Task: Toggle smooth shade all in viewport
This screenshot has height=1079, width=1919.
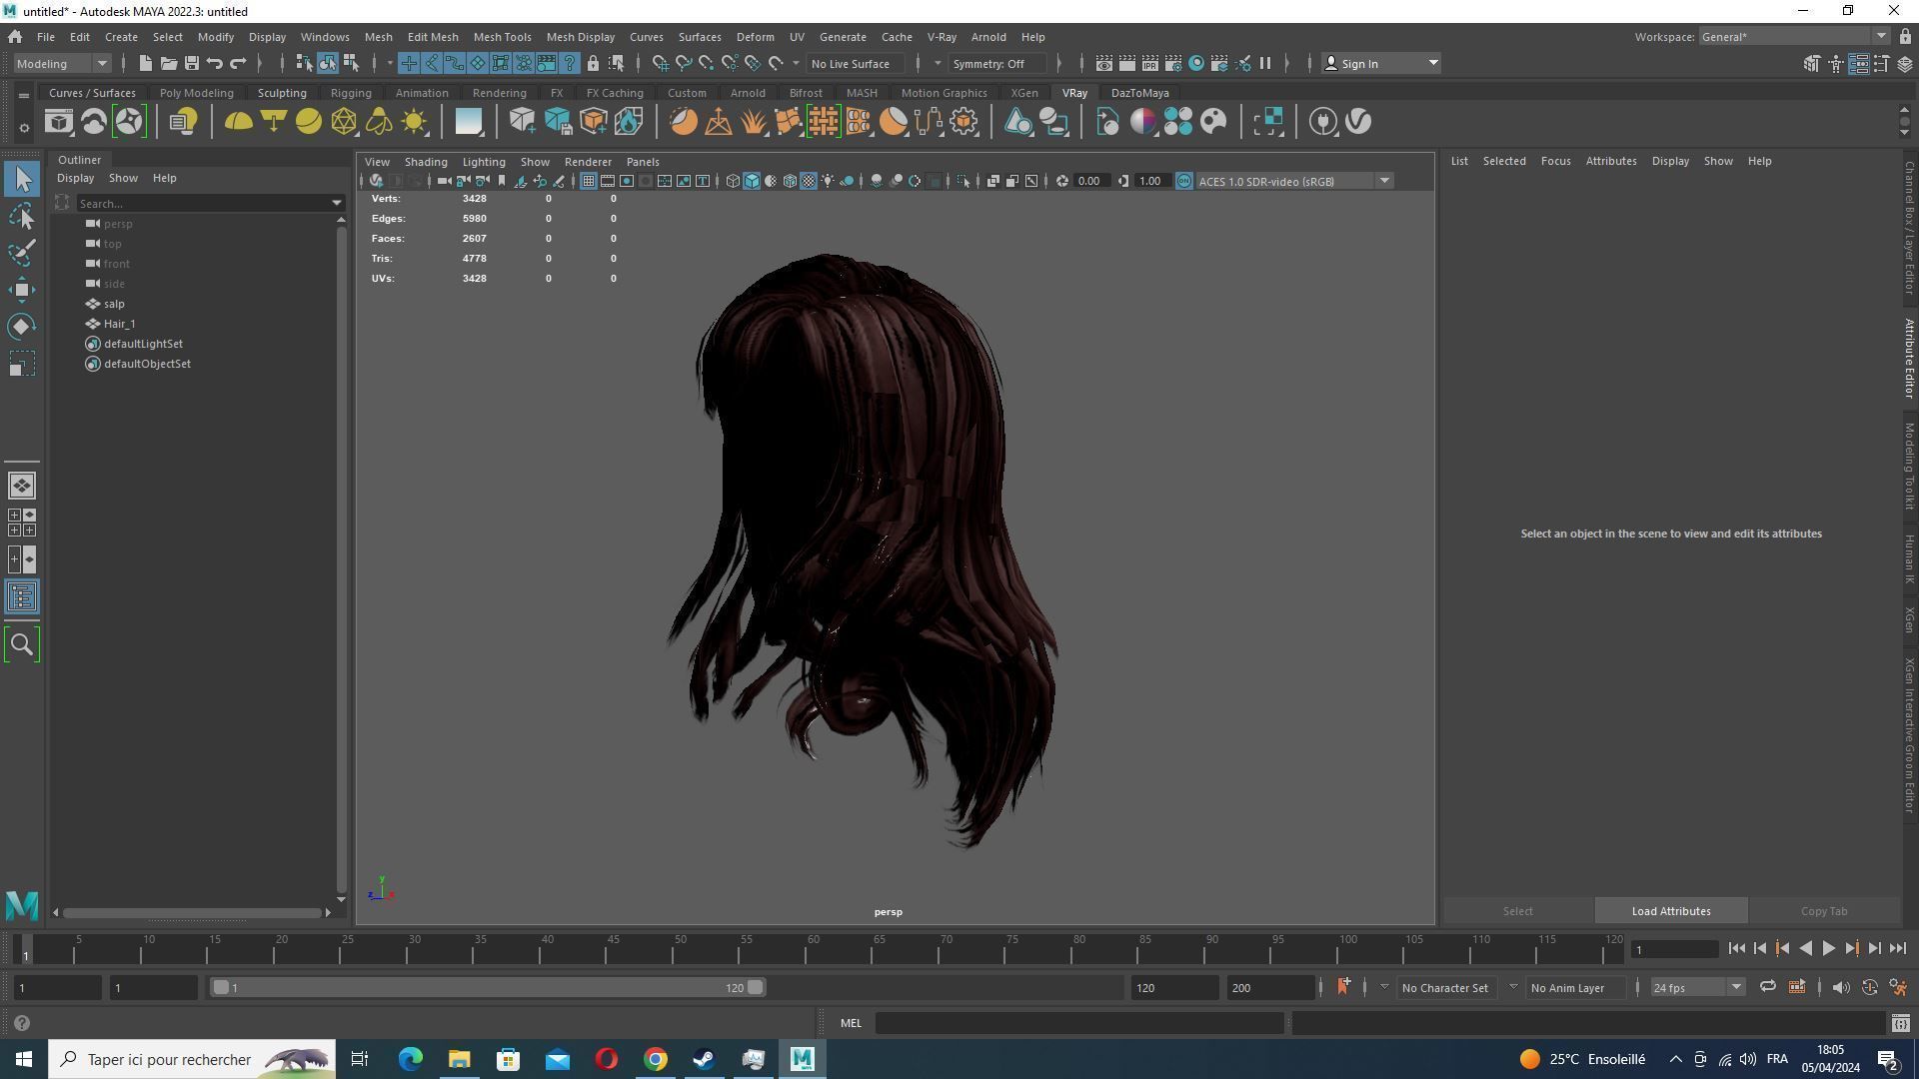Action: [x=752, y=181]
